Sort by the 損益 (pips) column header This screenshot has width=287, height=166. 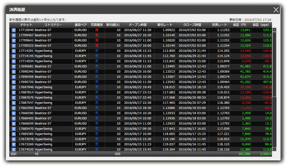tap(261, 25)
